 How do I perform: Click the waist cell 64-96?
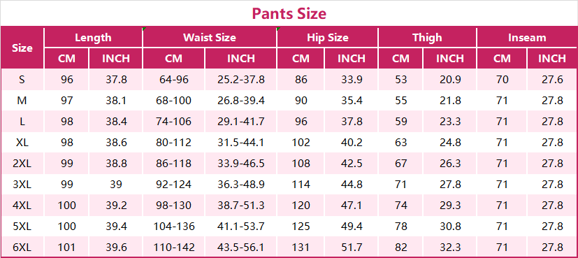coord(173,80)
